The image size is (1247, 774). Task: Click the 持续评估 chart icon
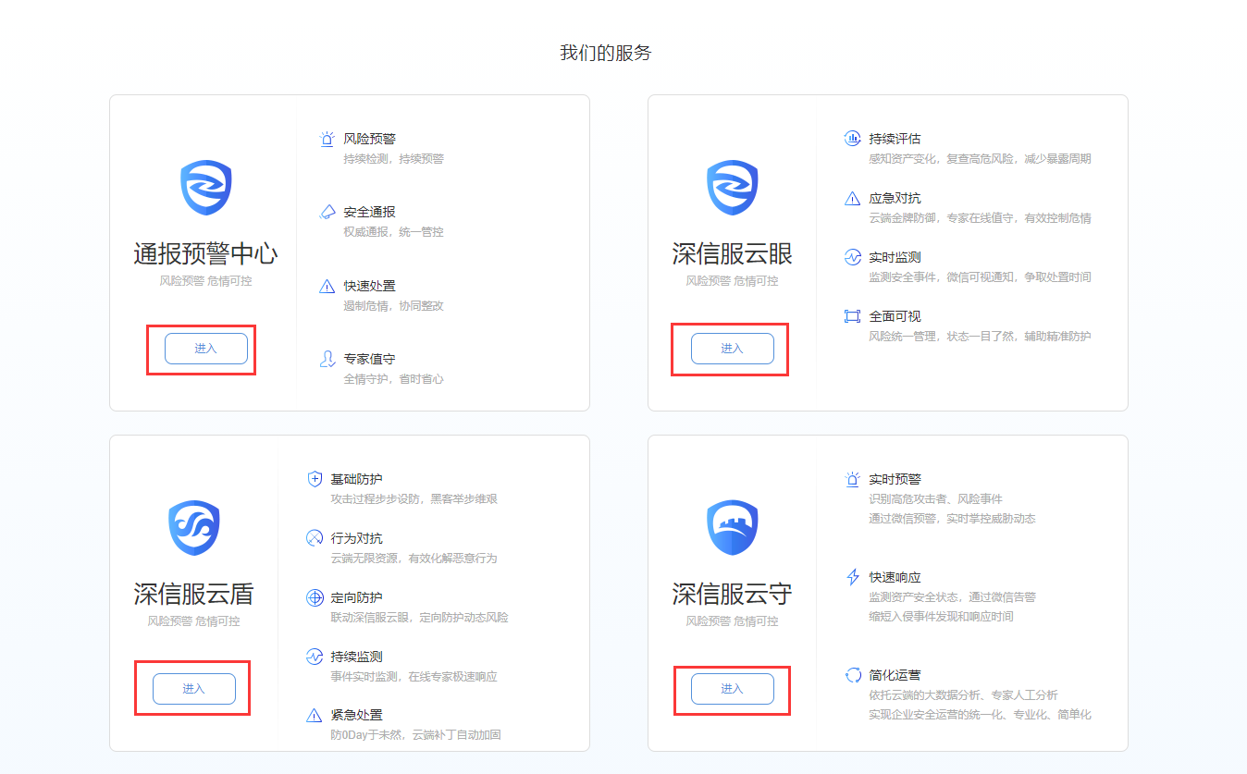pos(852,139)
